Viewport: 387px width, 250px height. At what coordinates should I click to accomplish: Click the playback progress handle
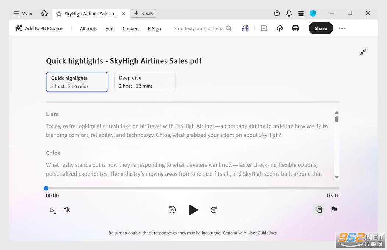[x=46, y=188]
